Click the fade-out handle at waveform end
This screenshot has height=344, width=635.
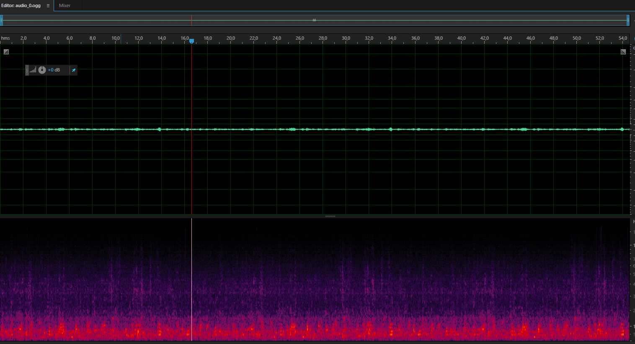click(x=623, y=52)
